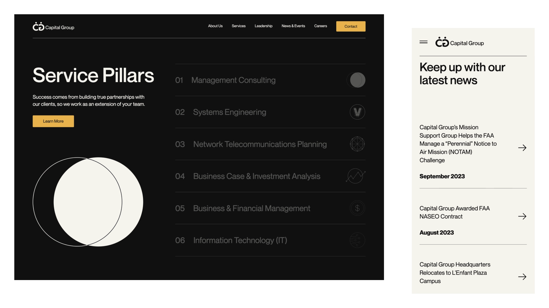Click arrow next to FAA NASEO Contract article
Image resolution: width=549 pixels, height=308 pixels.
click(x=522, y=216)
